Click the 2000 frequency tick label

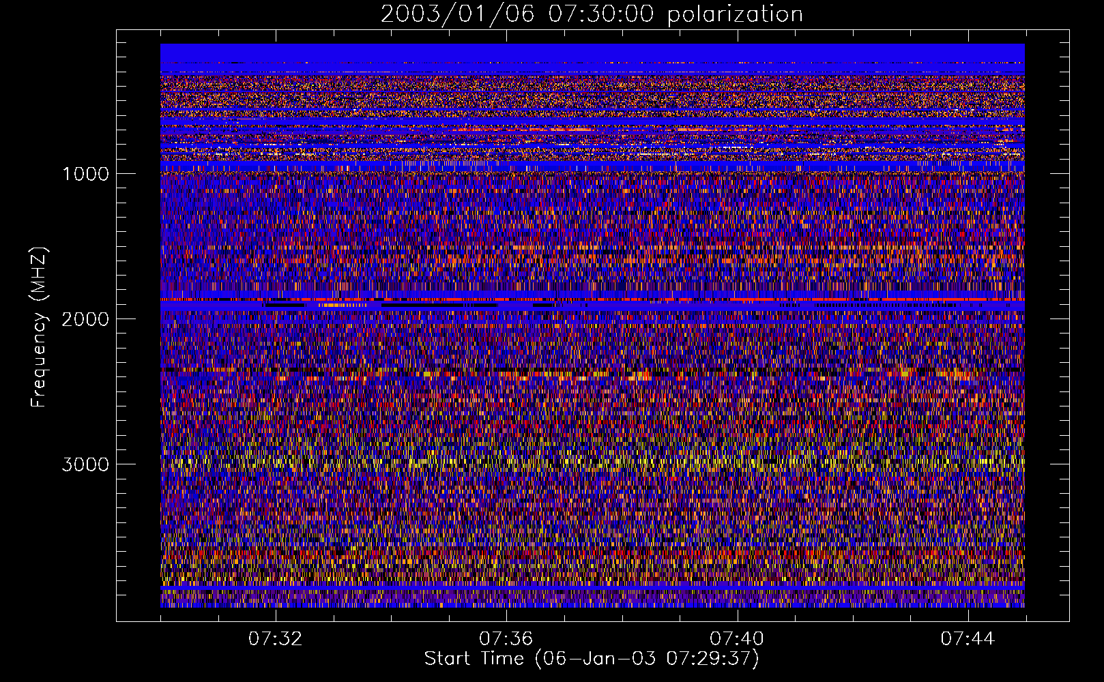click(x=86, y=319)
